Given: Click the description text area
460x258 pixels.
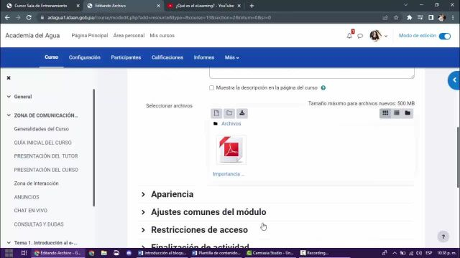Looking at the screenshot, I should pyautogui.click(x=311, y=73).
